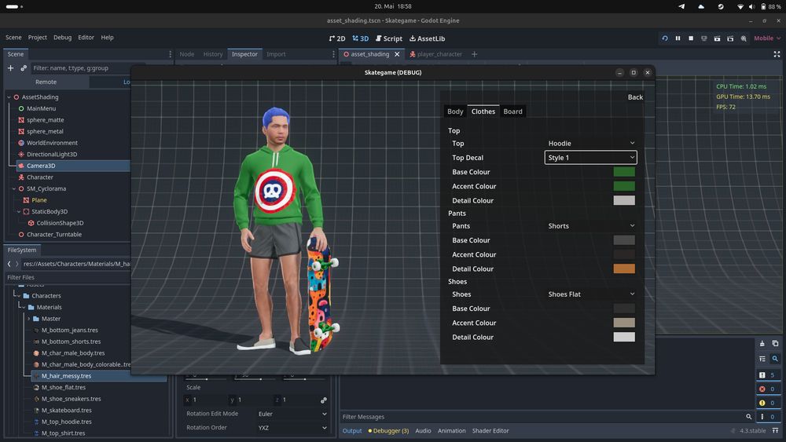Collapse the StaticBody3D node

click(19, 212)
